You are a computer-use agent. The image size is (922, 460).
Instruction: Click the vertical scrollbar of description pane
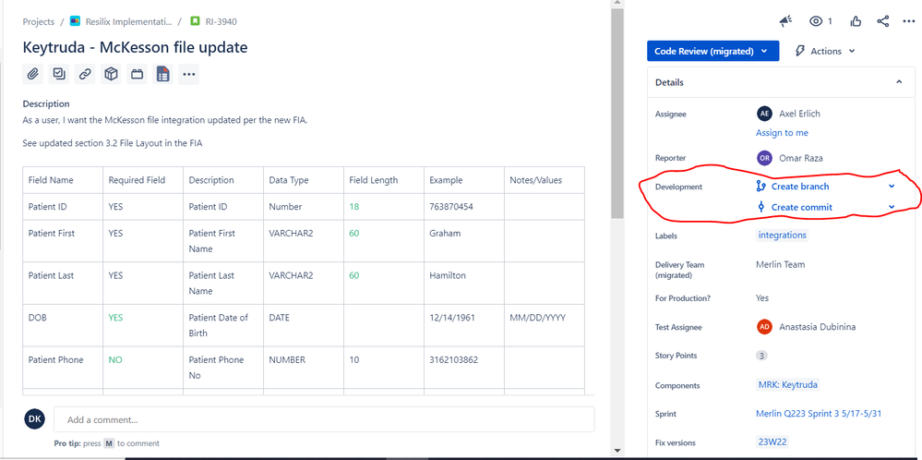pyautogui.click(x=617, y=113)
